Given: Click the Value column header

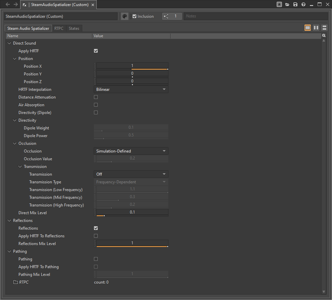Looking at the screenshot, I should tap(131, 36).
